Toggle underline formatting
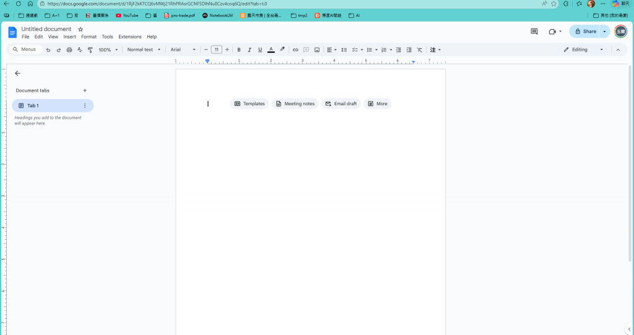The image size is (634, 335). coord(260,50)
